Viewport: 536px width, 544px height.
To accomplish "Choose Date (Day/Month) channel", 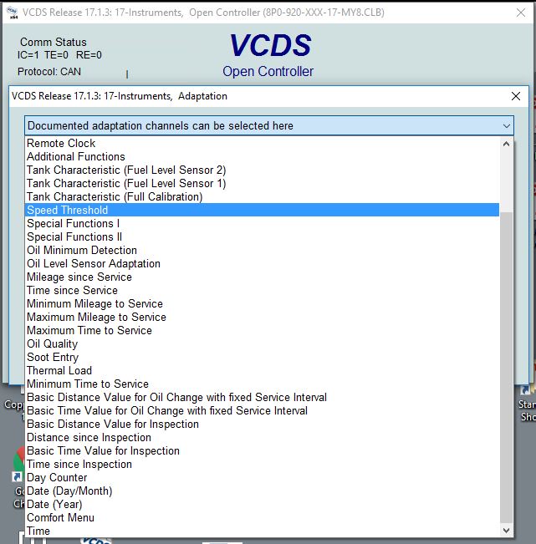I will (262, 491).
